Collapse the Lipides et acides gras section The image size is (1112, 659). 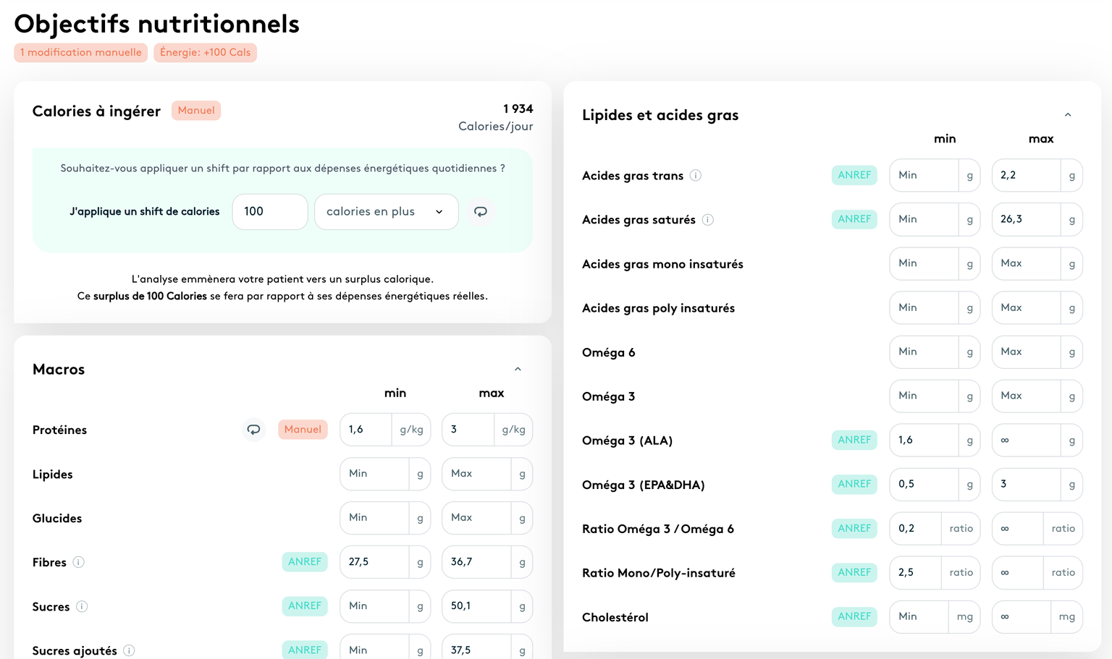pyautogui.click(x=1067, y=115)
